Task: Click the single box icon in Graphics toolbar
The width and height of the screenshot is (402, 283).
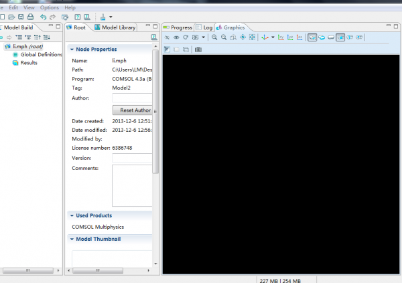Action: click(x=176, y=49)
